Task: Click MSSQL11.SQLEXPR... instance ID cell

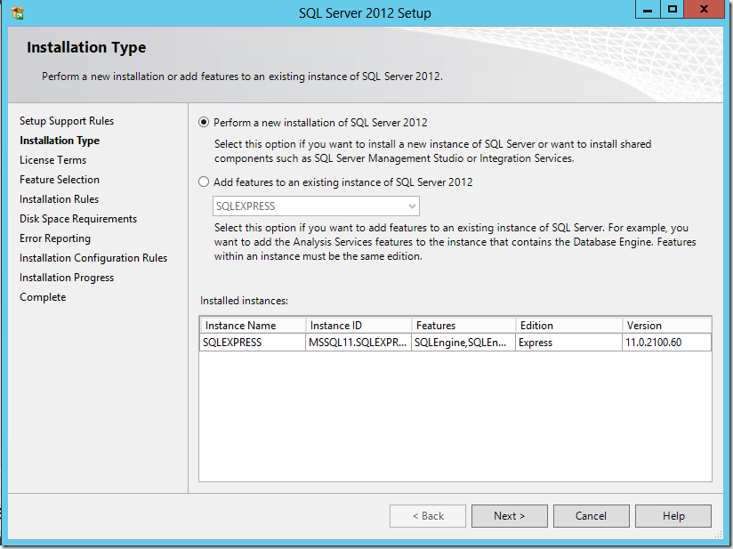Action: [358, 343]
